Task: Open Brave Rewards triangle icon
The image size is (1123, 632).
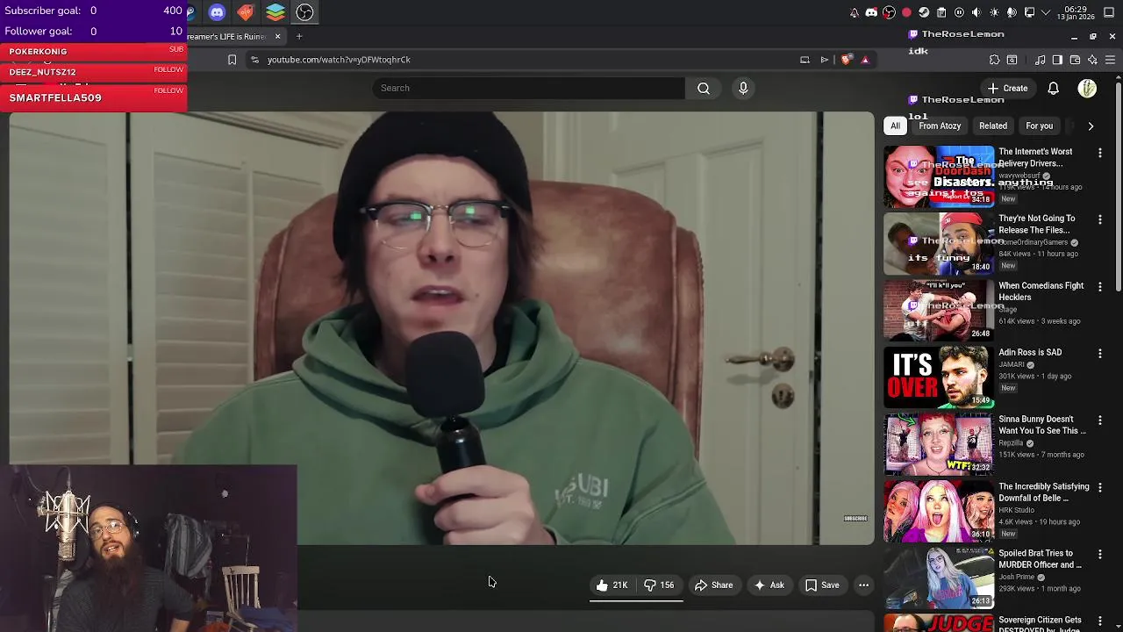Action: (x=865, y=60)
